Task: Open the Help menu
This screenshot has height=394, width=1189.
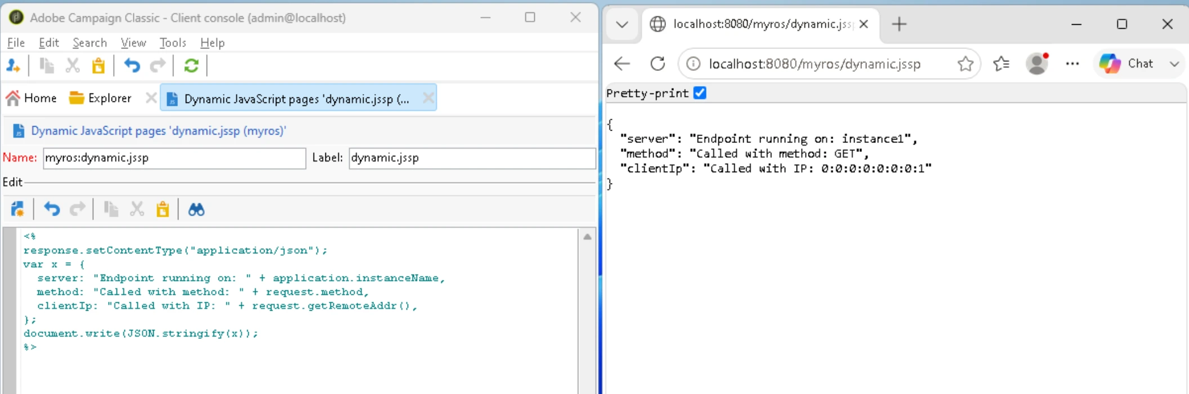Action: pyautogui.click(x=212, y=43)
